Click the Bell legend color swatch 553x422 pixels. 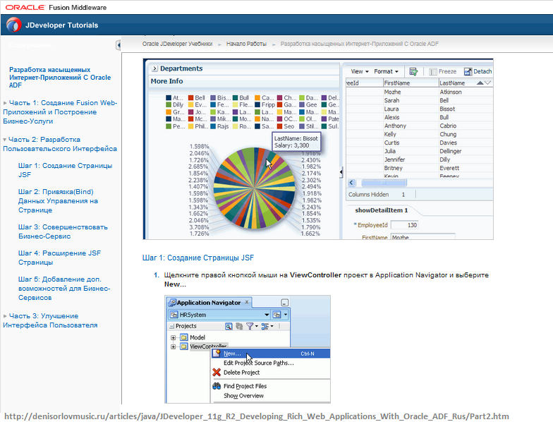click(x=190, y=97)
